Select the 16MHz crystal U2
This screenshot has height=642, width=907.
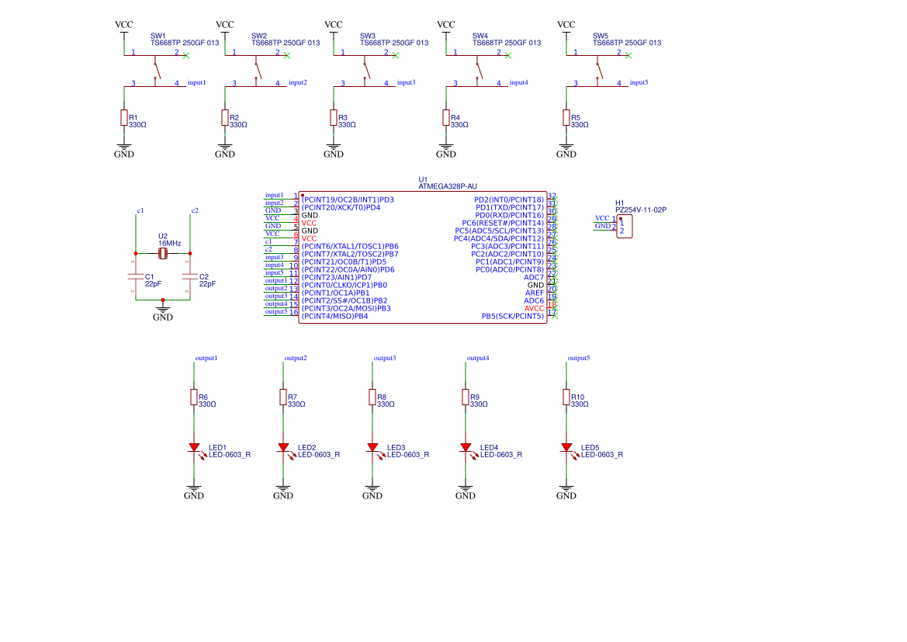click(162, 252)
